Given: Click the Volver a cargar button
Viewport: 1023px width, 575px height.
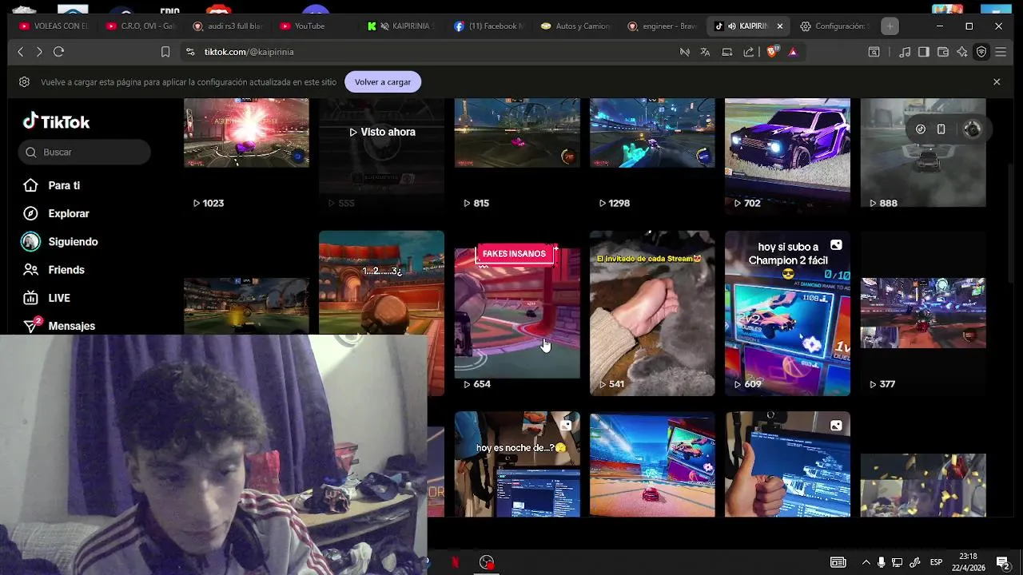Looking at the screenshot, I should [383, 82].
